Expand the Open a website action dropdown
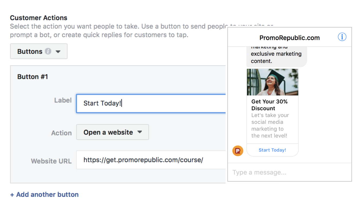This screenshot has width=358, height=207. point(113,132)
